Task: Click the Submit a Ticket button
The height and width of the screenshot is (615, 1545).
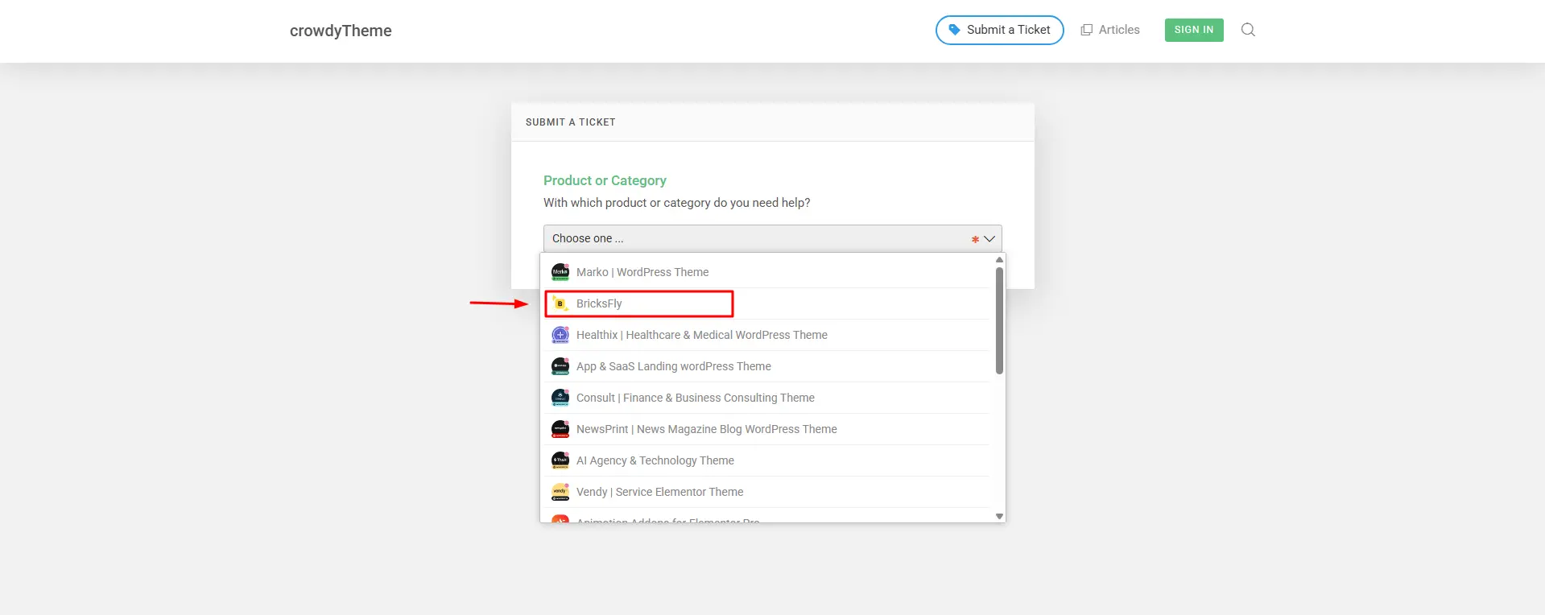Action: tap(999, 30)
